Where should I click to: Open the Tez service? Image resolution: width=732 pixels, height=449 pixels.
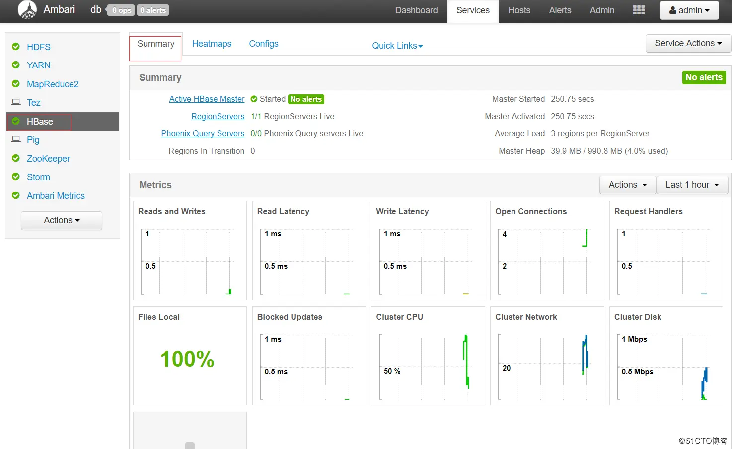[34, 103]
